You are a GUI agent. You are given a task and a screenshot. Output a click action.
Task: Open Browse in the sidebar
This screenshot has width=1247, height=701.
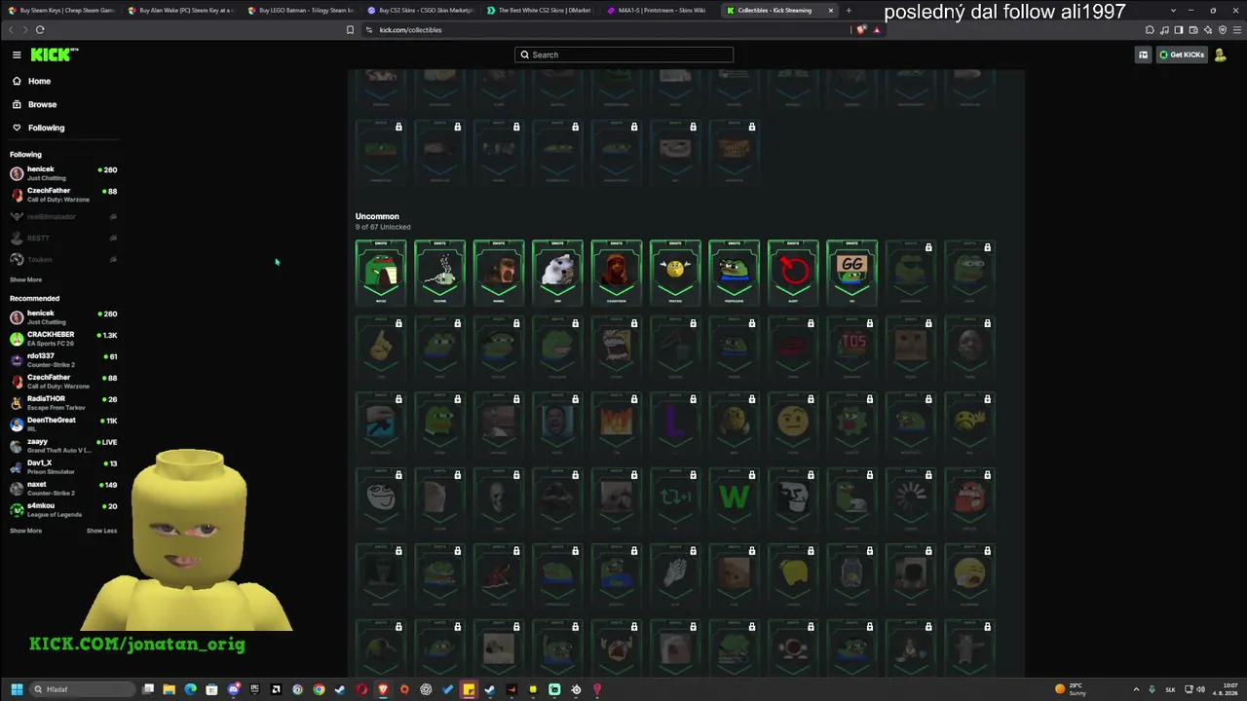[x=42, y=104]
